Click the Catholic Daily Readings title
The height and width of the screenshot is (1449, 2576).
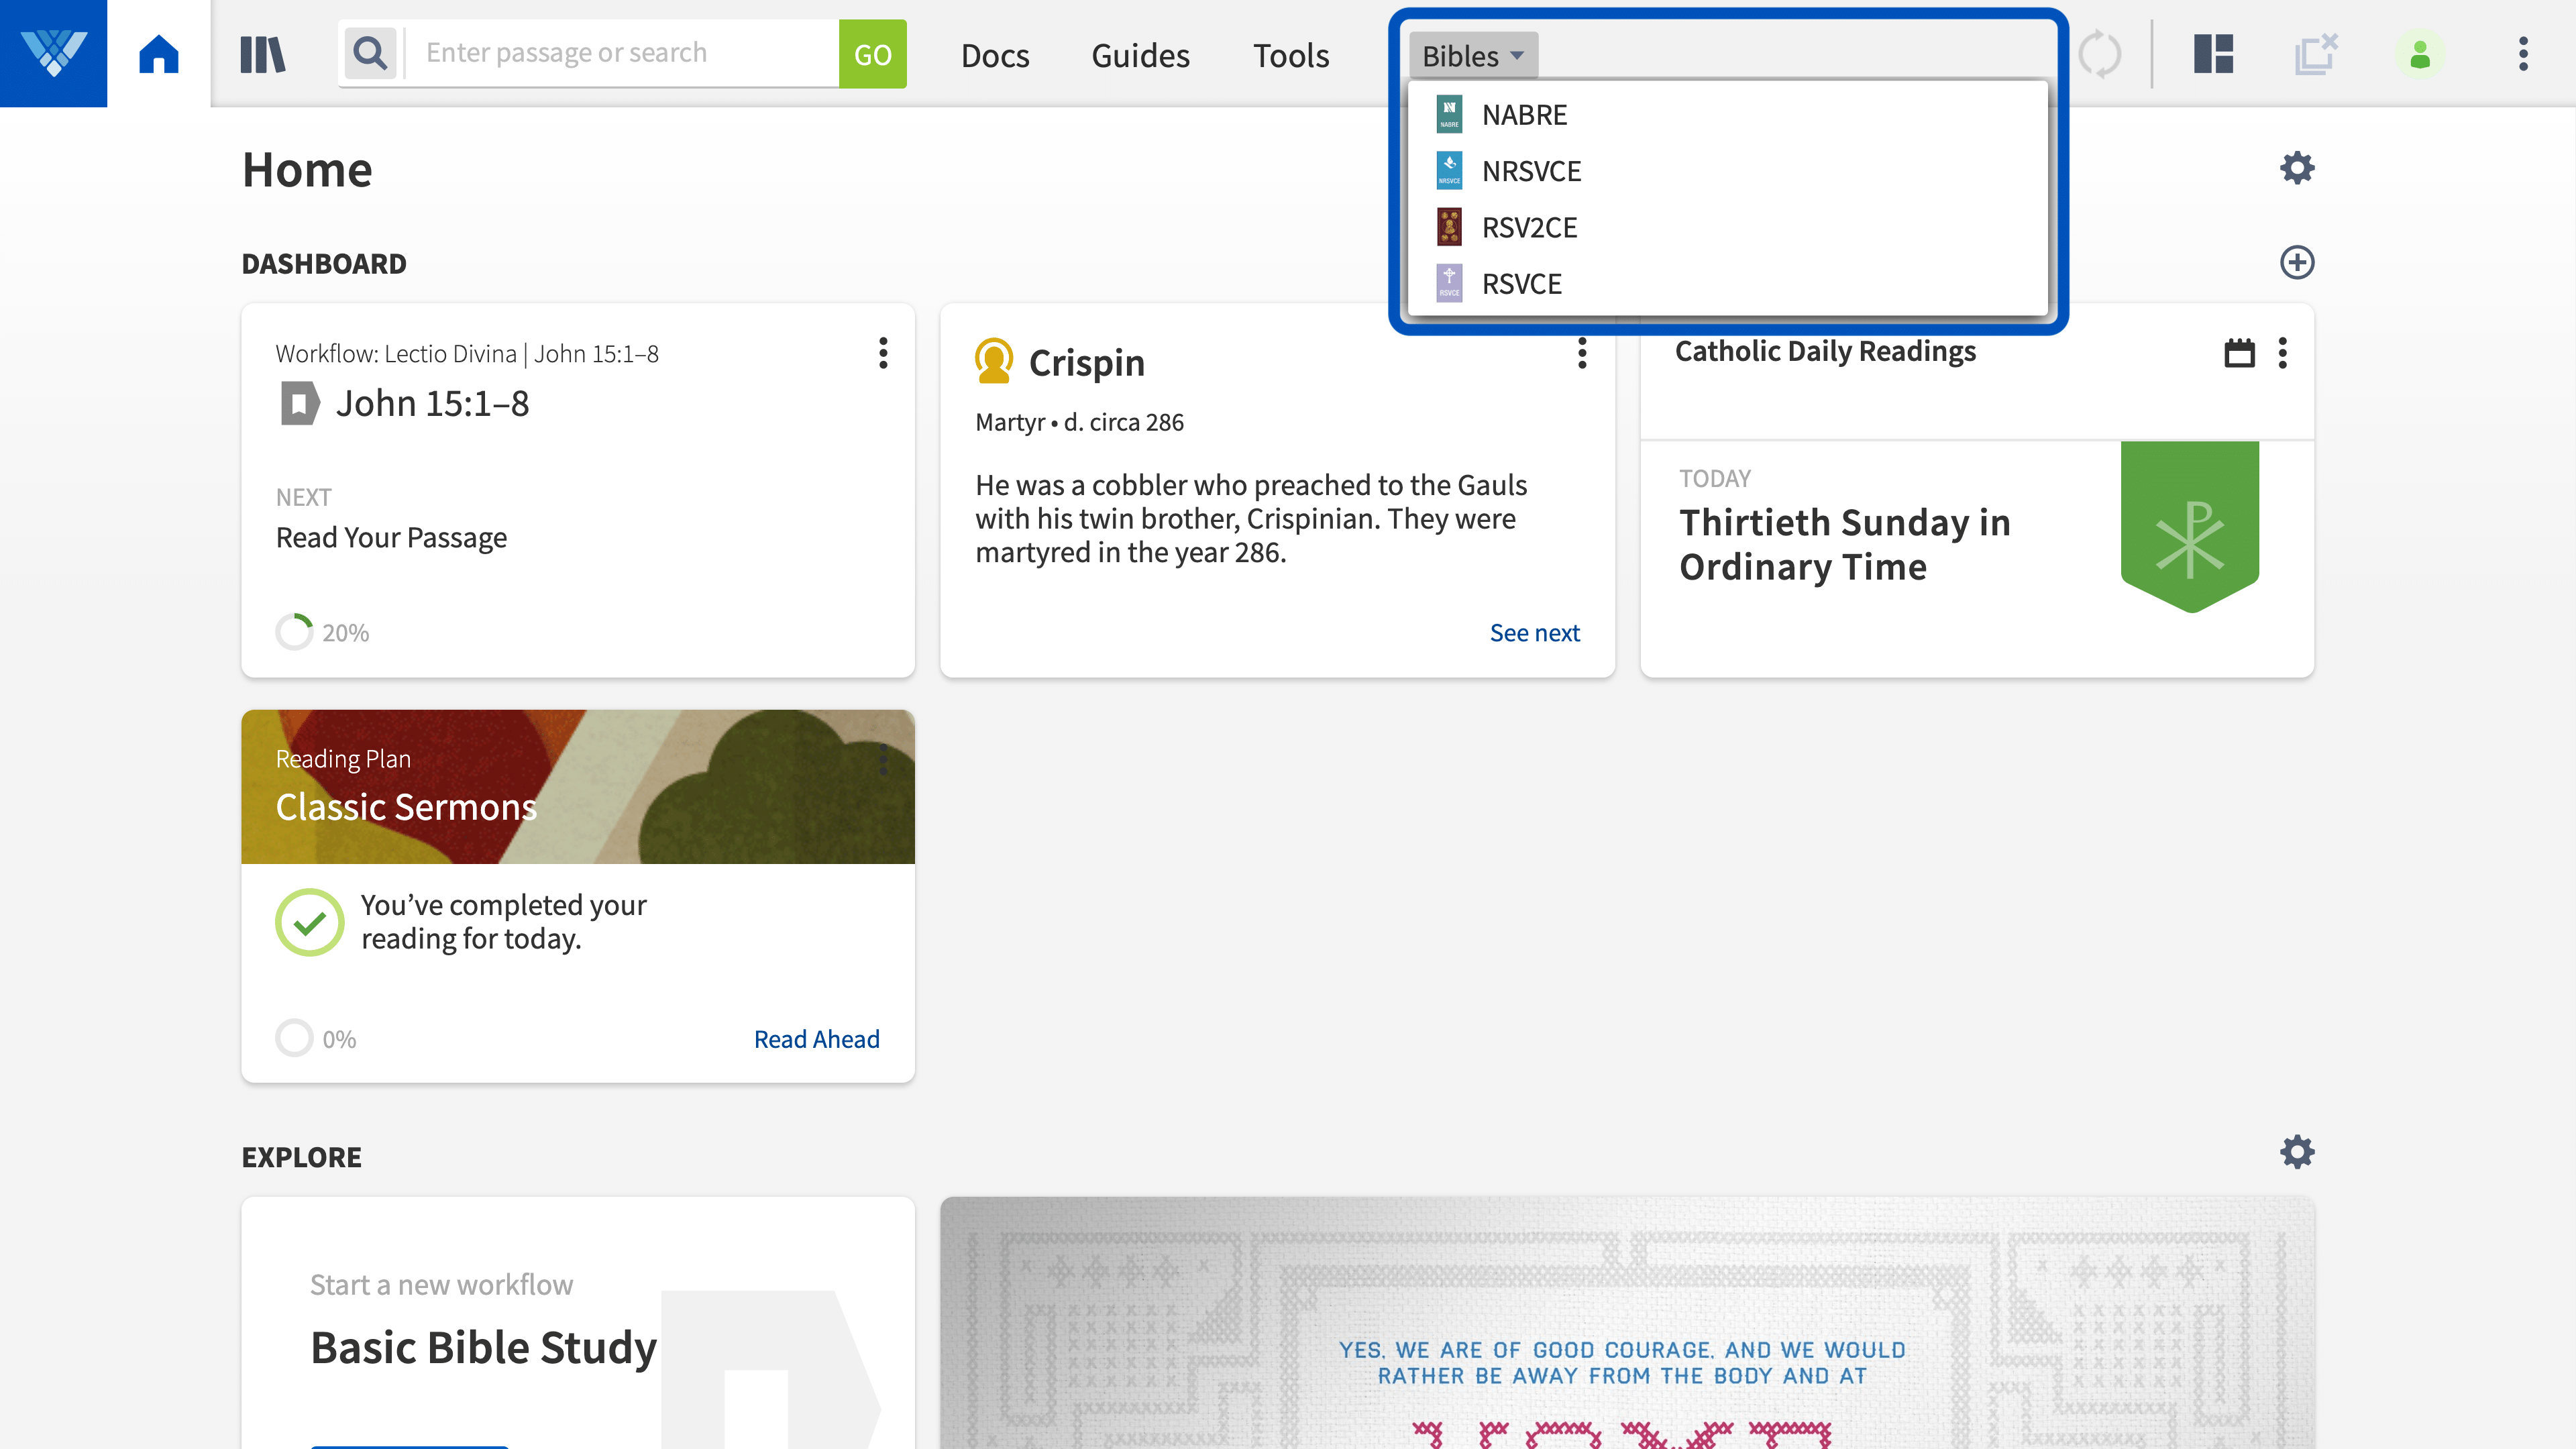[x=1825, y=351]
